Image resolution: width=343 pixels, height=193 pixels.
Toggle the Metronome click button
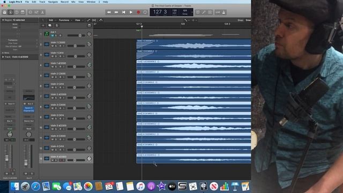pos(223,12)
